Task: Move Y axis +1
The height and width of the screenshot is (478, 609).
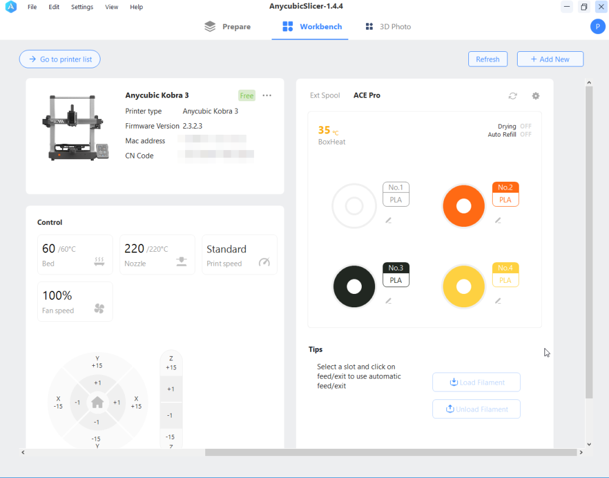Action: pos(97,383)
